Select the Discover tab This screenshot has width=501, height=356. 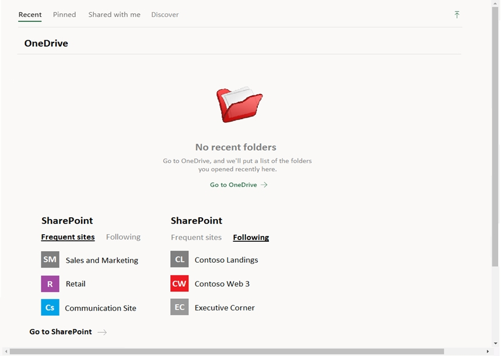tap(165, 15)
